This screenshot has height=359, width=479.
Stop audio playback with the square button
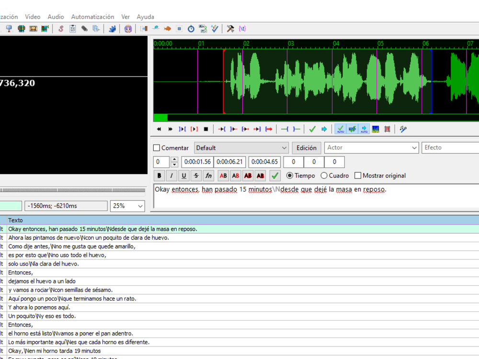[206, 129]
